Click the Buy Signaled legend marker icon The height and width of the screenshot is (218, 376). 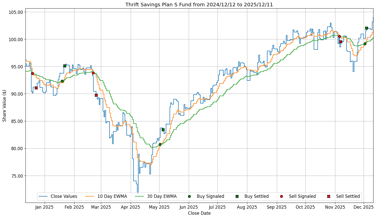tap(189, 196)
